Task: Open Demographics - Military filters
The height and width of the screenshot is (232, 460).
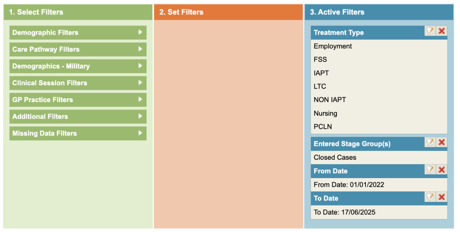Action: 78,66
